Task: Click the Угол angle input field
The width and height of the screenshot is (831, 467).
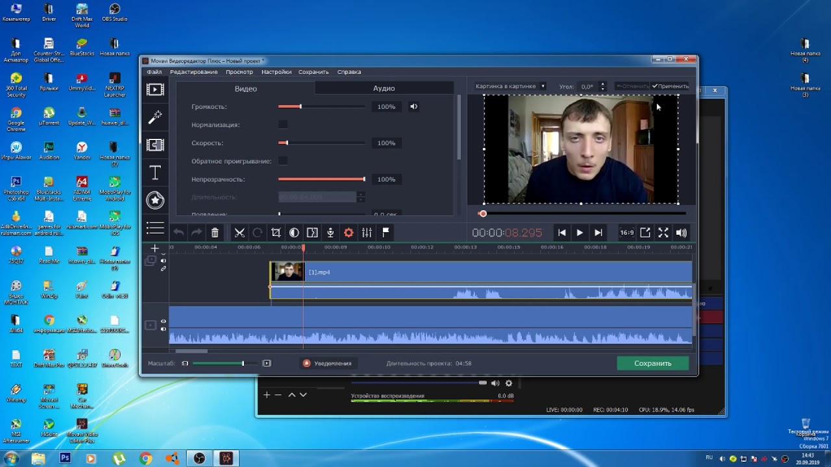Action: point(588,86)
